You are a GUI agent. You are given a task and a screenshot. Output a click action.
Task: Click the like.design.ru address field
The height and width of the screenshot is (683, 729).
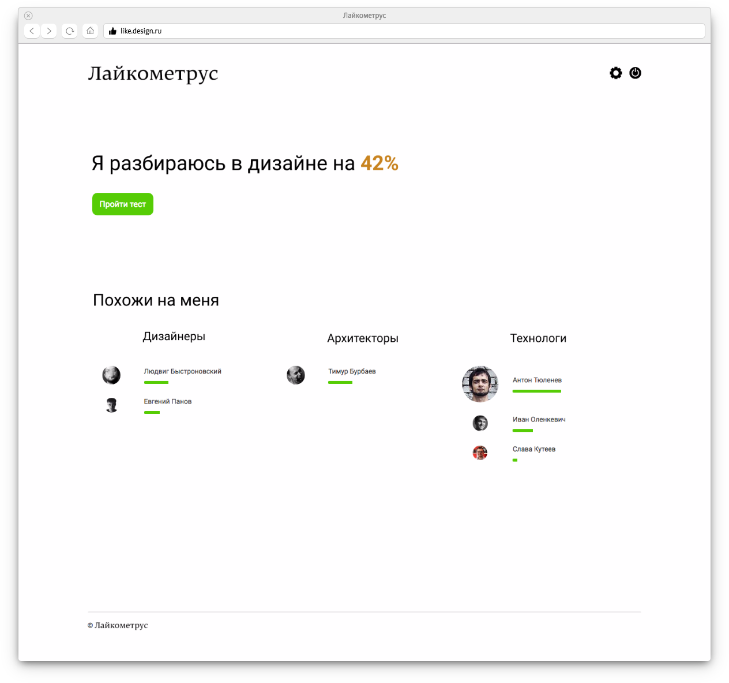pyautogui.click(x=404, y=31)
